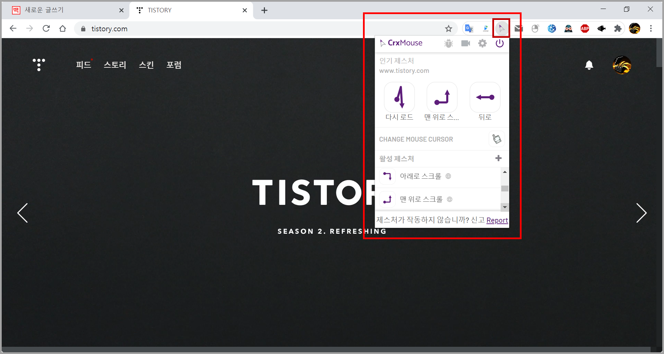This screenshot has height=354, width=664.
Task: Open the 스킨 menu item
Action: [146, 65]
